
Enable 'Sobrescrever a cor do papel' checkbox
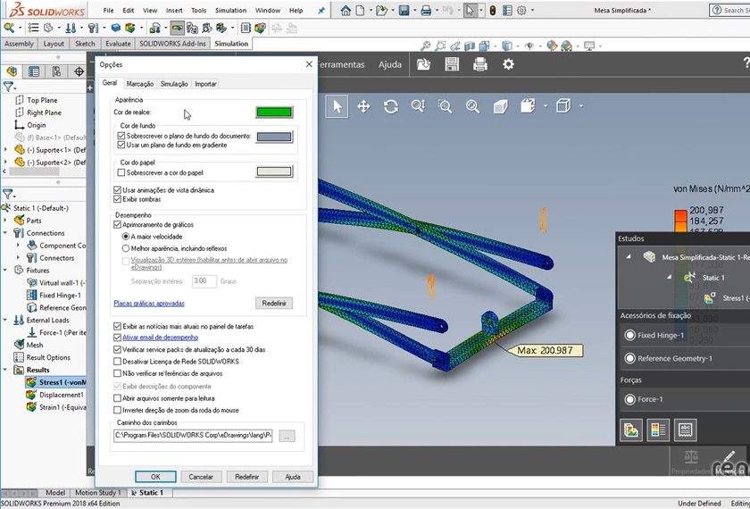tap(122, 172)
